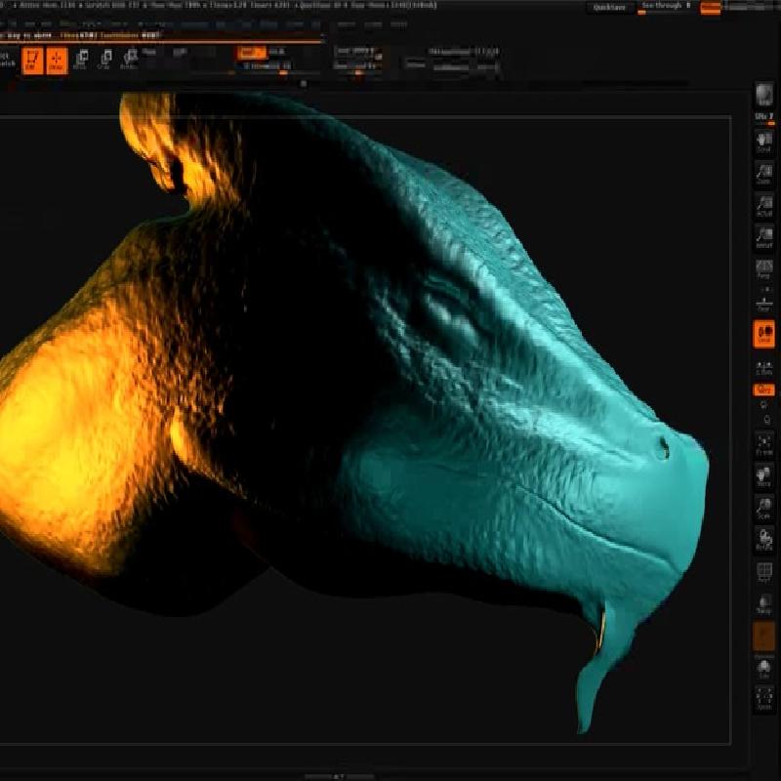Click the BPR render sphere icon
Screen dimensions: 781x781
pyautogui.click(x=764, y=94)
